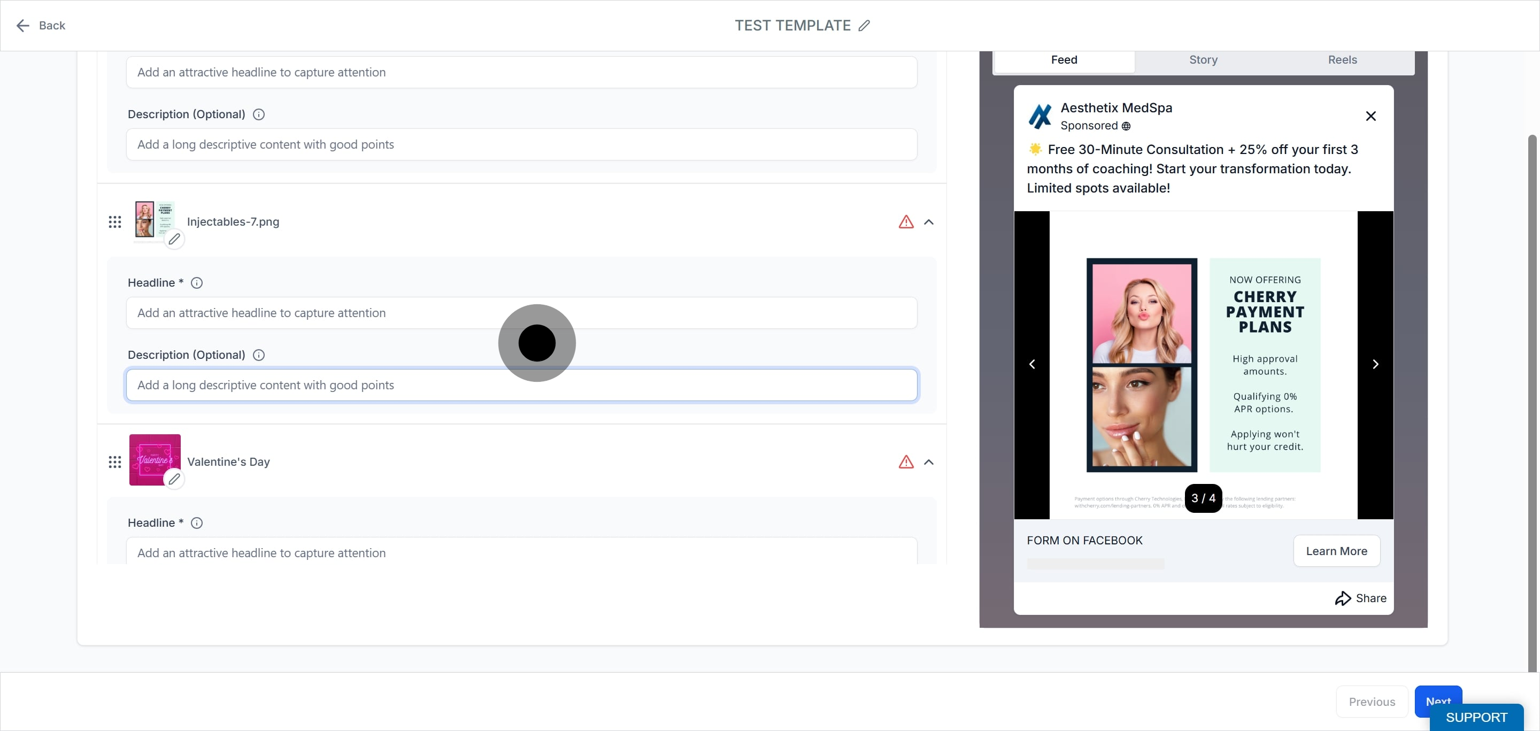Click the warning triangle on Valentine's Day row
The height and width of the screenshot is (731, 1540).
(906, 462)
